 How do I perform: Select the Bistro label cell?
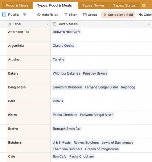[x=29, y=118]
